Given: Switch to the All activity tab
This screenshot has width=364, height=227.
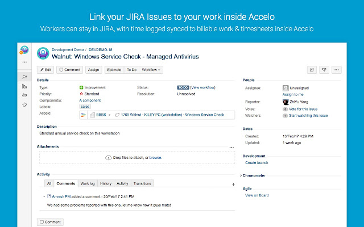Looking at the screenshot, I should pyautogui.click(x=49, y=183).
